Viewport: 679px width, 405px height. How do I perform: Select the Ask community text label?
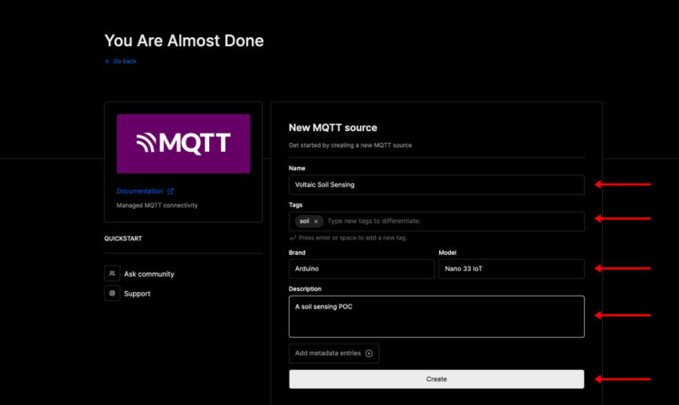click(149, 274)
